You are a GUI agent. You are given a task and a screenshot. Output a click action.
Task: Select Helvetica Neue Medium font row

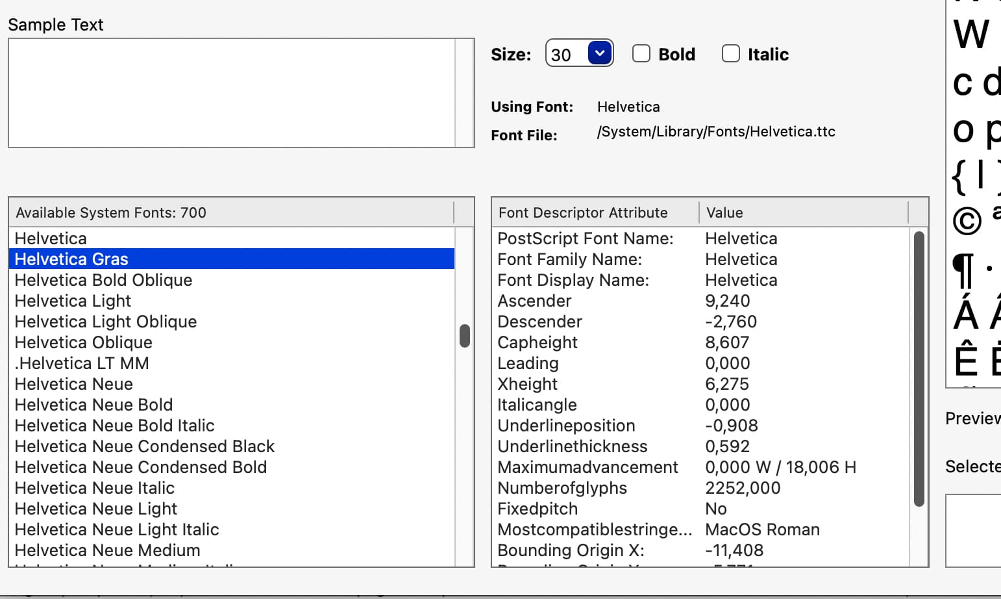click(x=232, y=550)
